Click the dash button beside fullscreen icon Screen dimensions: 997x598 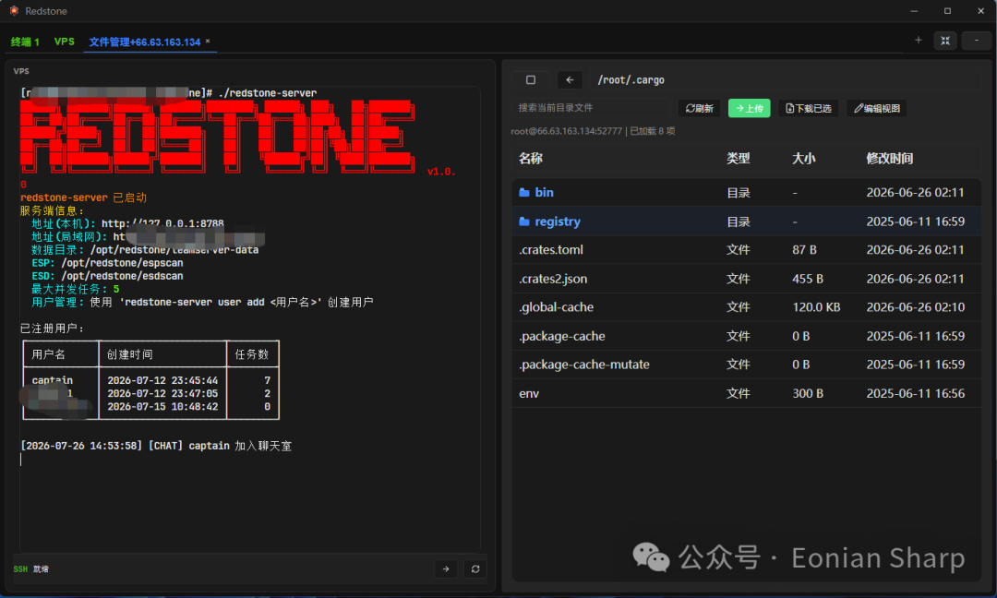(x=977, y=41)
